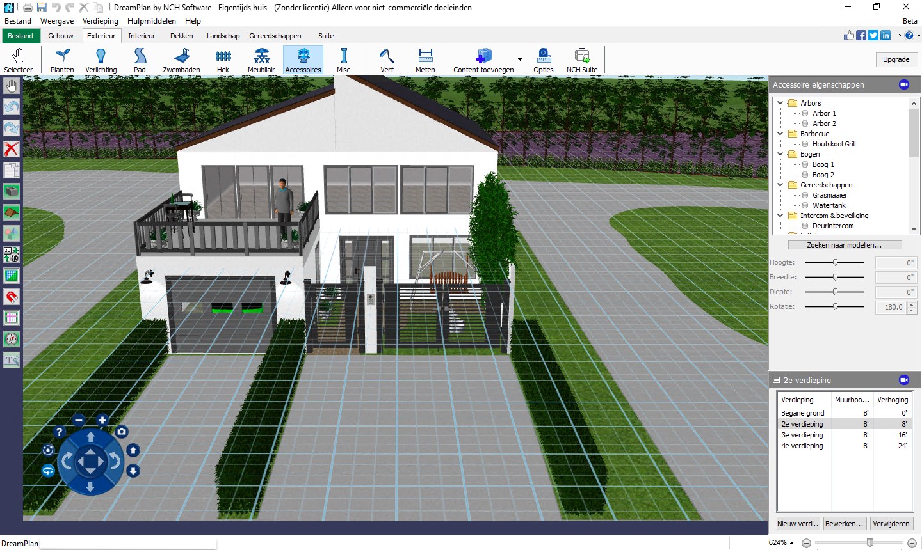This screenshot has height=550, width=922.
Task: Enable the magnet snapping icon in the sidebar
Action: point(12,297)
